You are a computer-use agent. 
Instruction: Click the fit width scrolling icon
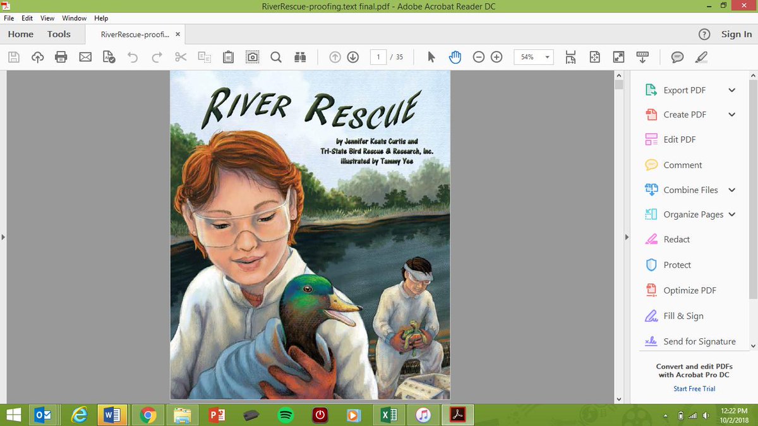click(x=570, y=57)
